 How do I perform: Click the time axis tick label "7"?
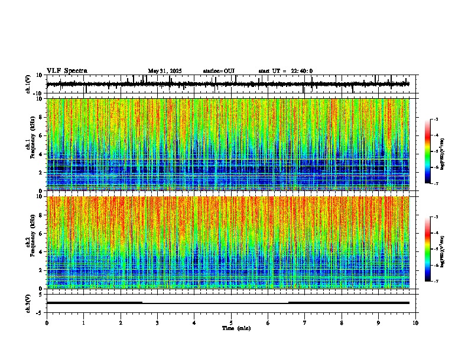(305, 323)
